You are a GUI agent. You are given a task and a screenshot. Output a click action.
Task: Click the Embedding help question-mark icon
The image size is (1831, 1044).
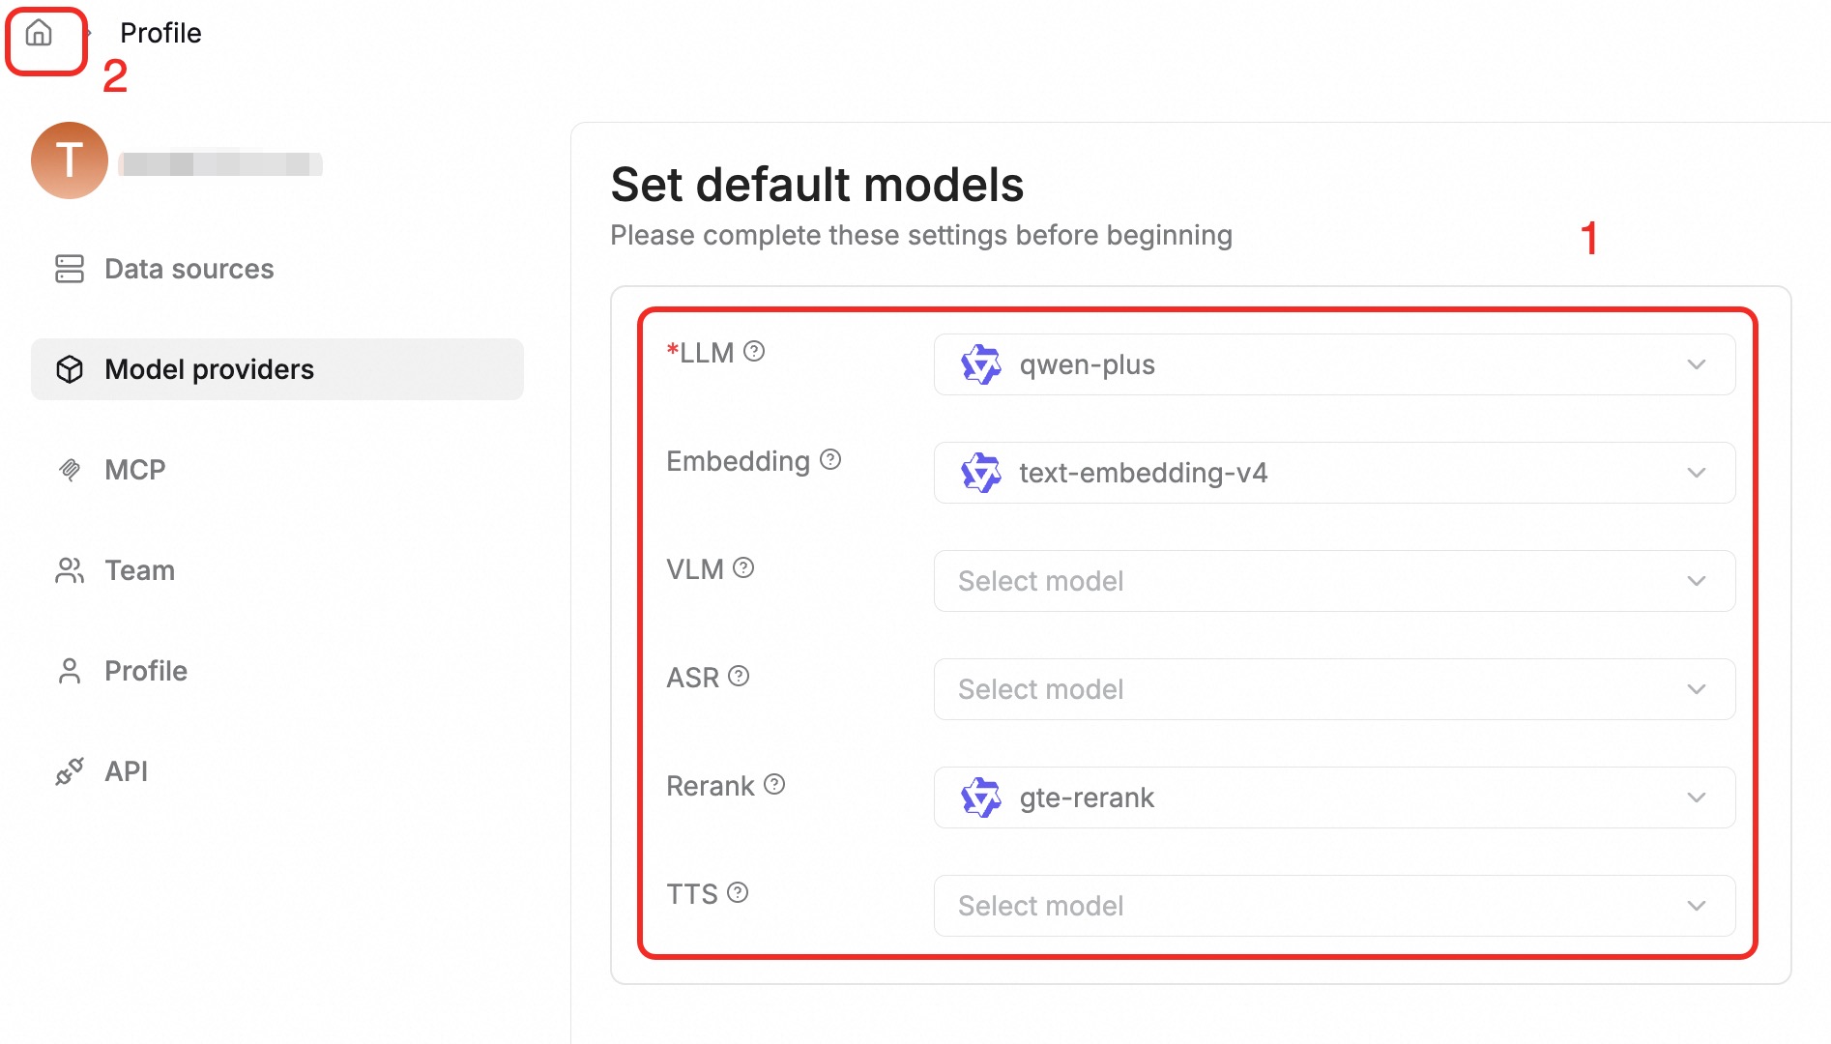[830, 460]
